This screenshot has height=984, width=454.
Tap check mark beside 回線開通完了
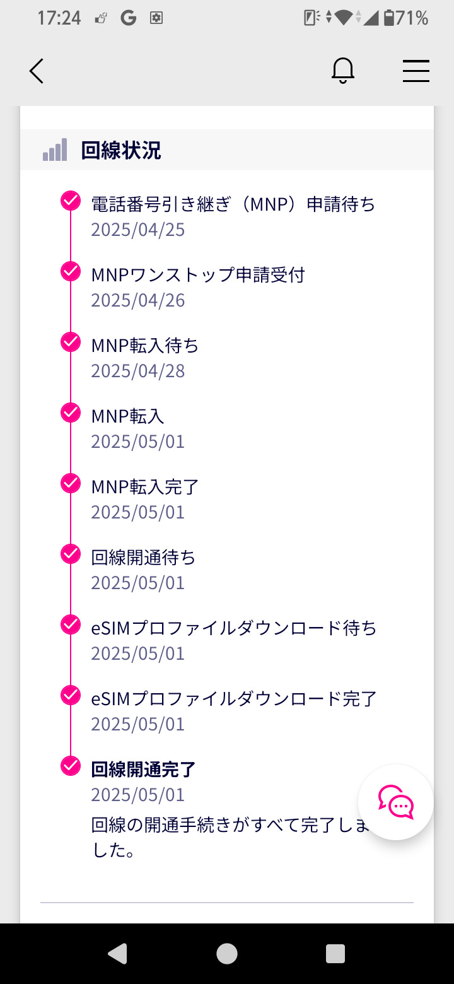[x=71, y=766]
